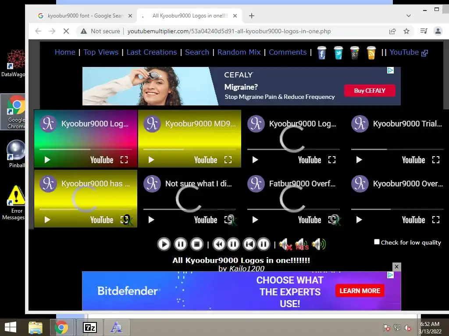
Task: Select the All Kyoobur9000 Logos in one tab
Action: [x=189, y=16]
